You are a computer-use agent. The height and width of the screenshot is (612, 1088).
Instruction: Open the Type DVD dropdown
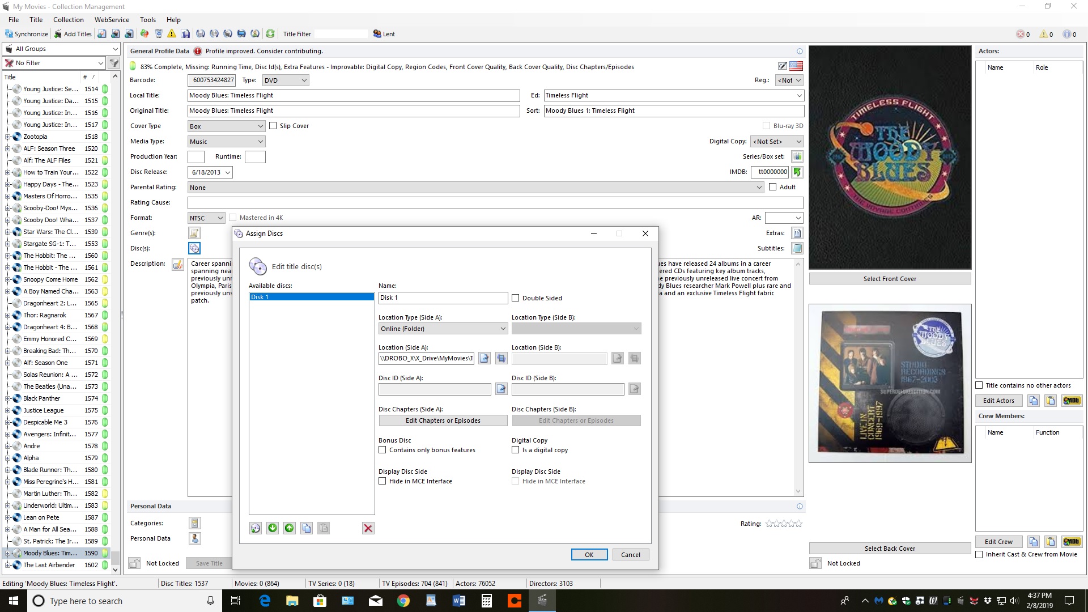[286, 80]
